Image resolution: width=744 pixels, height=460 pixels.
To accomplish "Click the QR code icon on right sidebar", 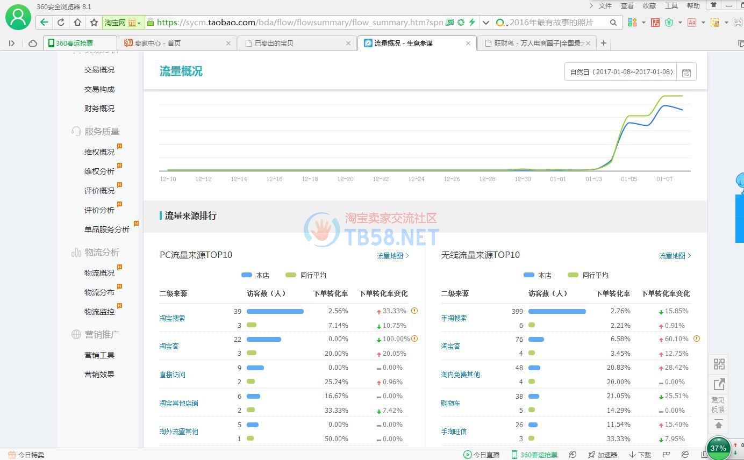I will (719, 364).
